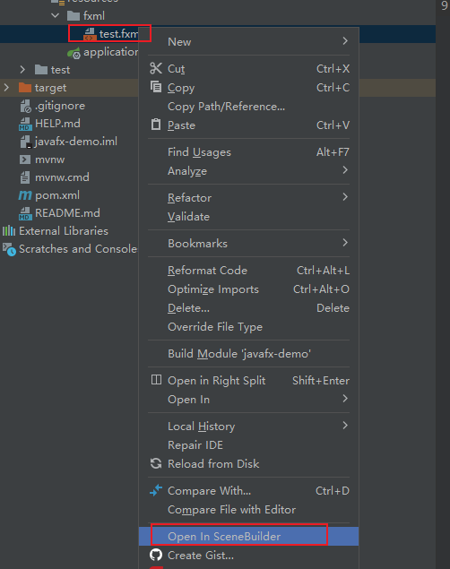Viewport: 450px width, 569px height.
Task: Choose Reformat Code
Action: click(x=248, y=271)
